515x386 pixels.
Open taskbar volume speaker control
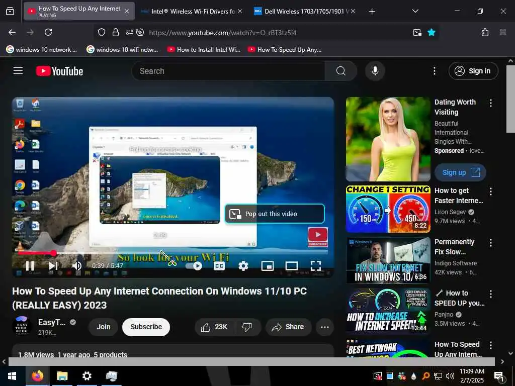click(x=450, y=376)
